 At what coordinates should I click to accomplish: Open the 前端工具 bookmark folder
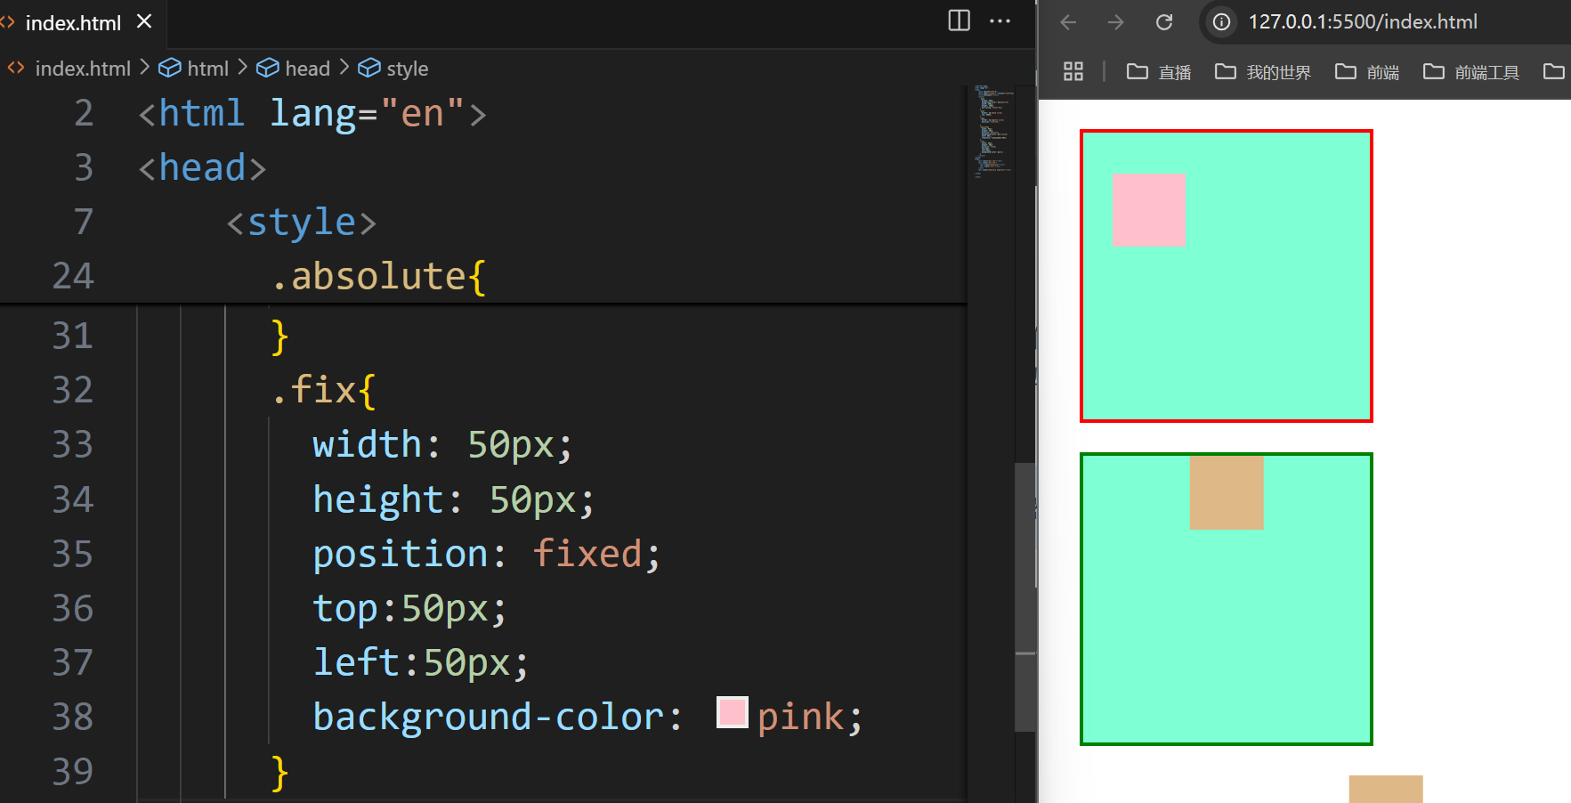coord(1471,72)
